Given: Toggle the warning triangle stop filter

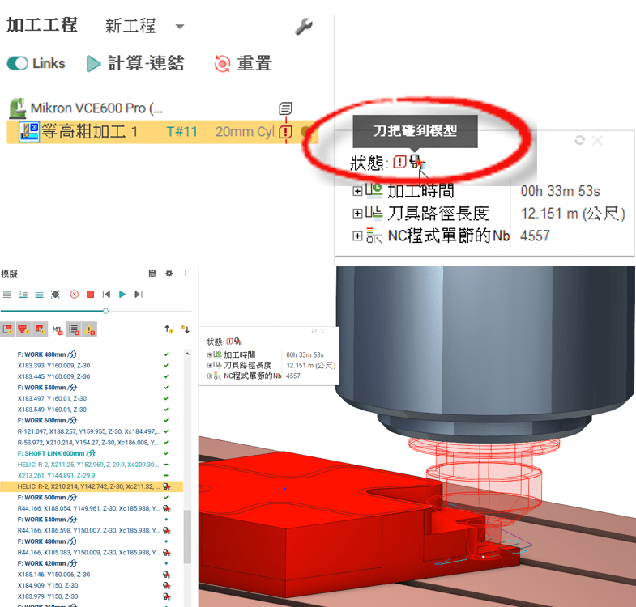Looking at the screenshot, I should pyautogui.click(x=90, y=330).
